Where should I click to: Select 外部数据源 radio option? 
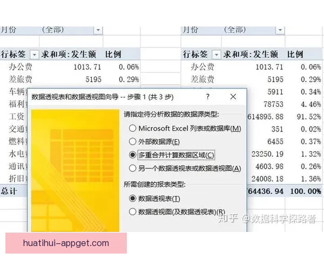tap(132, 142)
